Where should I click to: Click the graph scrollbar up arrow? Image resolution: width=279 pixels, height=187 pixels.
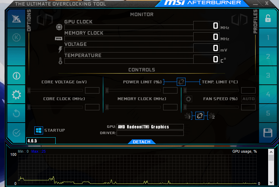pyautogui.click(x=271, y=152)
